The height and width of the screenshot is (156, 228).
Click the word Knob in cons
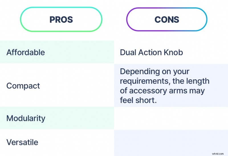[174, 52]
